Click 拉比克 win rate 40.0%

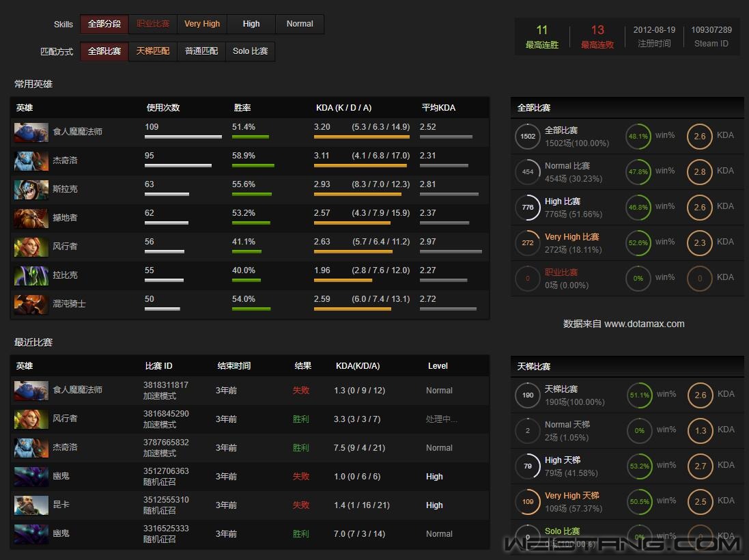(244, 270)
